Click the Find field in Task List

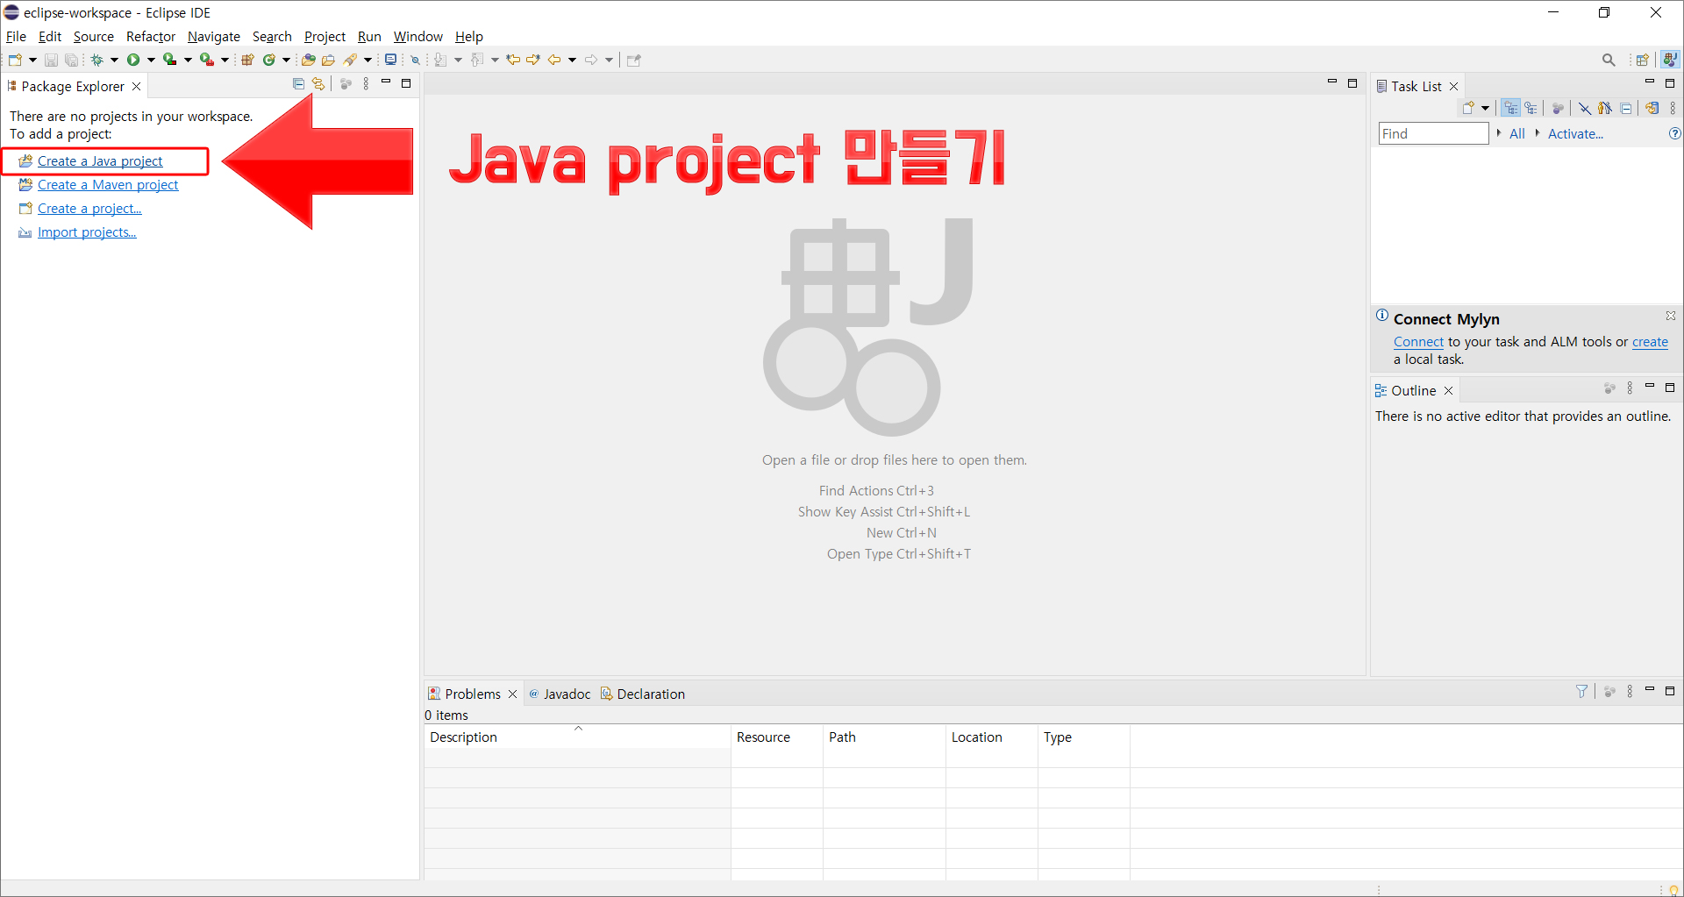pyautogui.click(x=1433, y=133)
